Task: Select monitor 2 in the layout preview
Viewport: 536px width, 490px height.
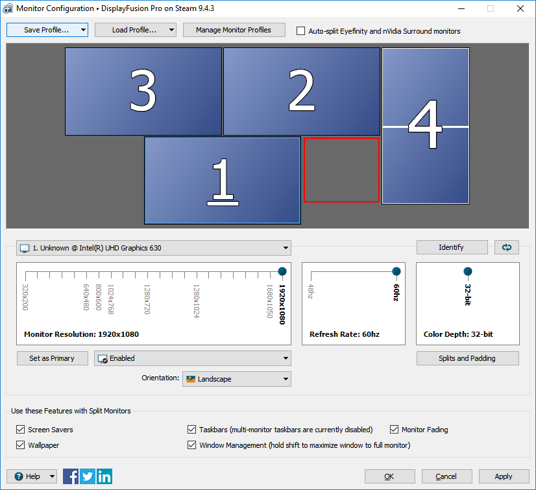Action: pyautogui.click(x=301, y=92)
